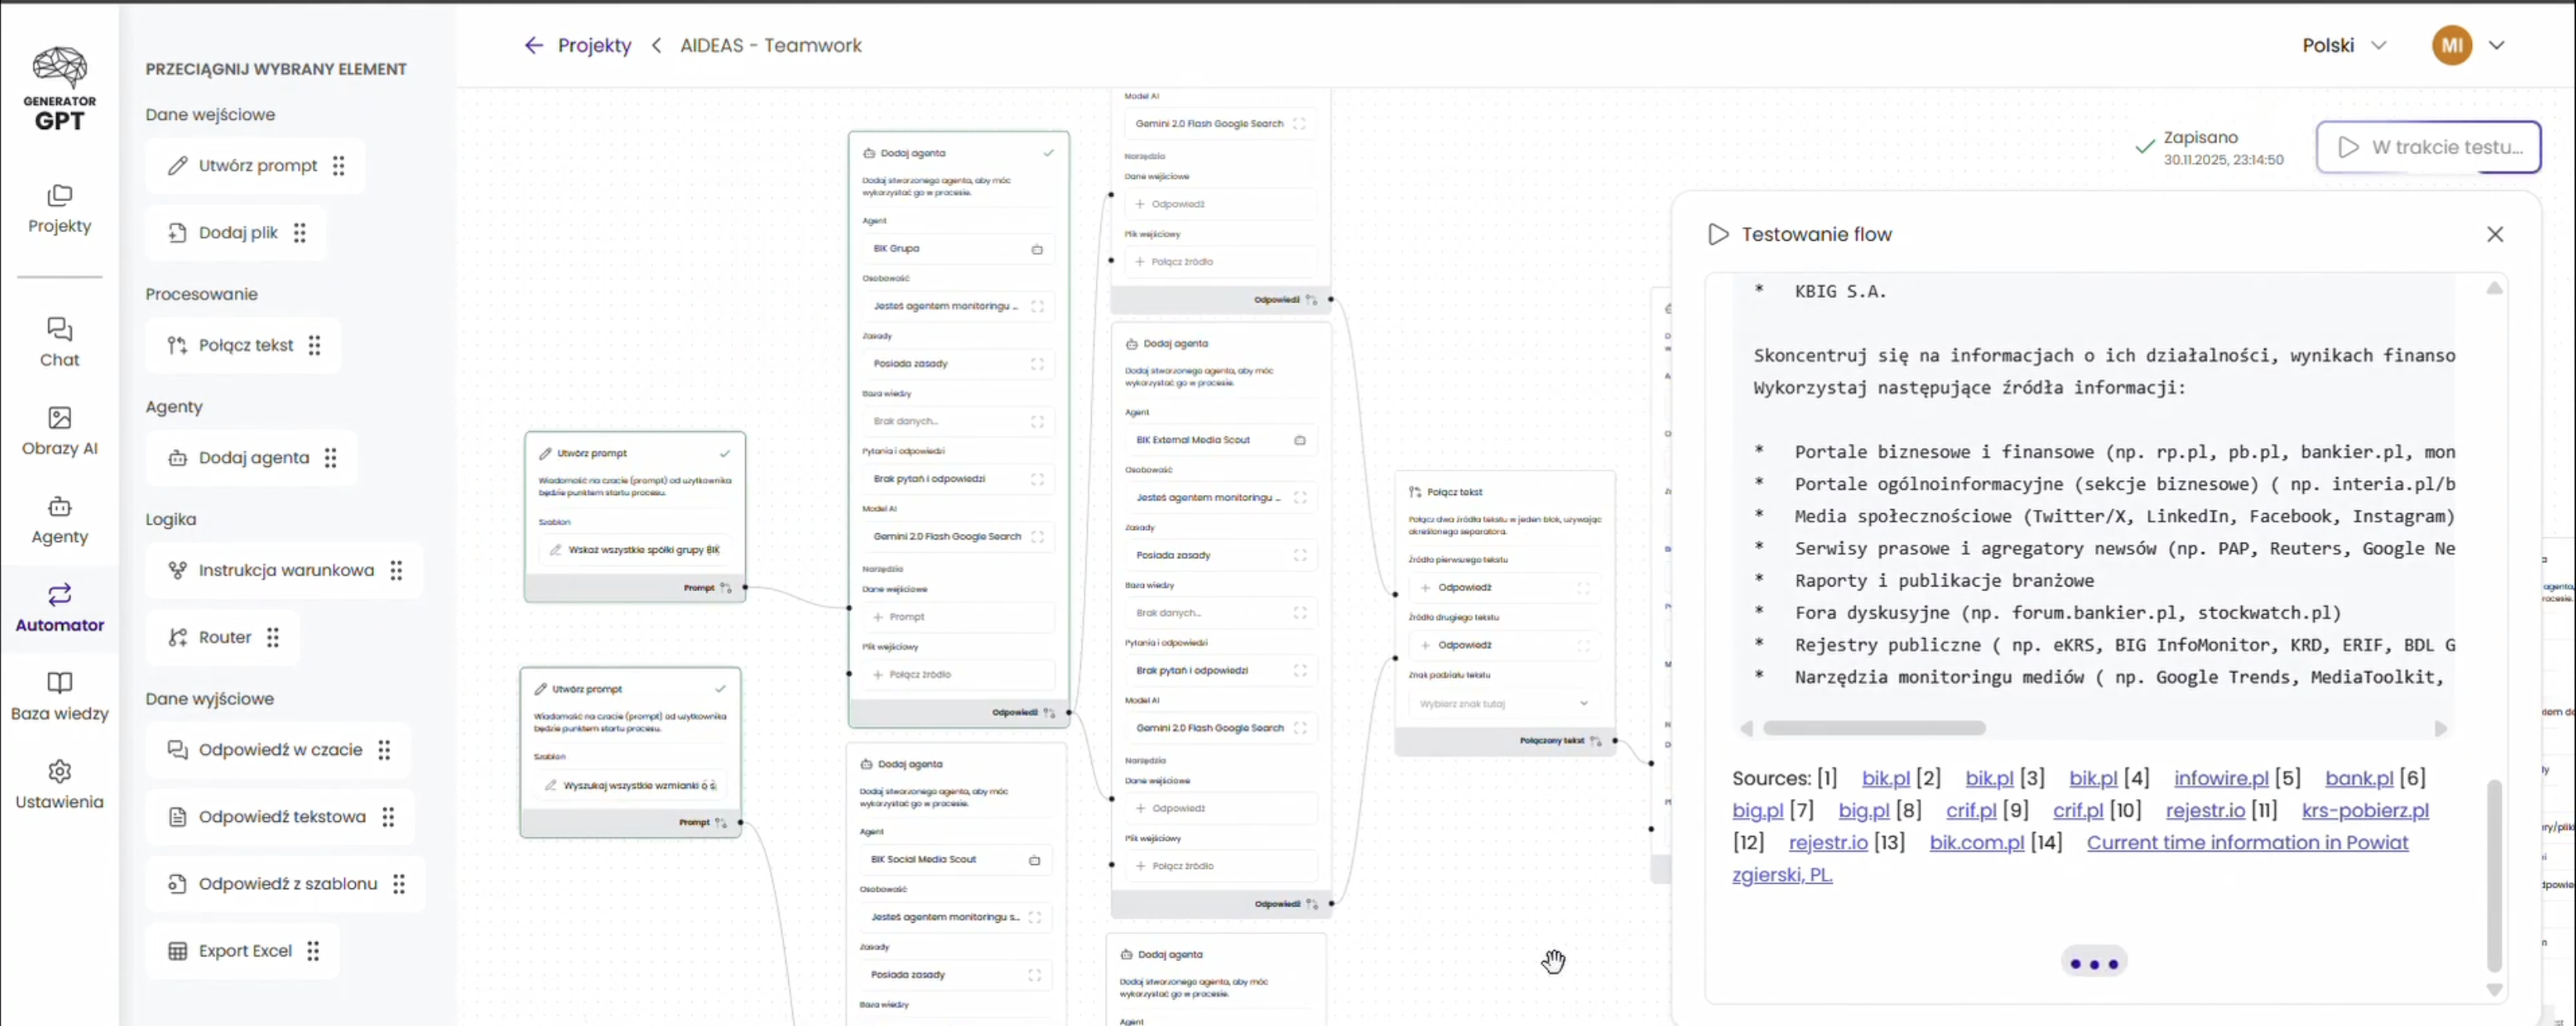Toggle checkmark on second Utwórz prompt node
This screenshot has width=2576, height=1026.
pyautogui.click(x=720, y=689)
